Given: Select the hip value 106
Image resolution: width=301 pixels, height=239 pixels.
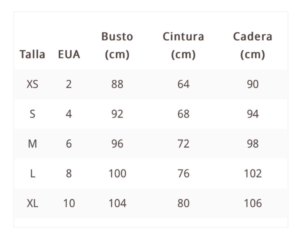Looking at the screenshot, I should click(x=252, y=203).
